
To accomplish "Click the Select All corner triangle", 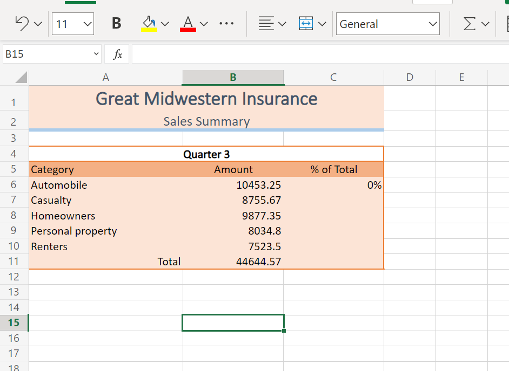I will click(x=21, y=78).
